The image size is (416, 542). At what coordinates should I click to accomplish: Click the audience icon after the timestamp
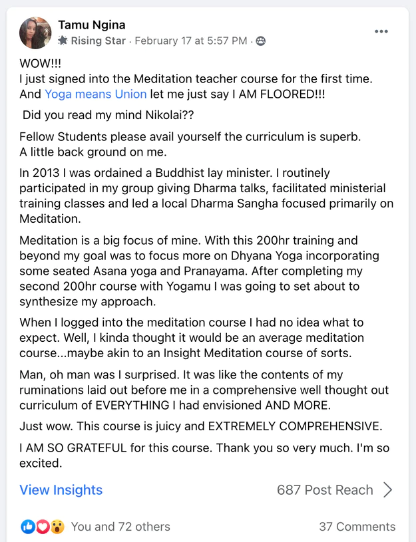[260, 40]
